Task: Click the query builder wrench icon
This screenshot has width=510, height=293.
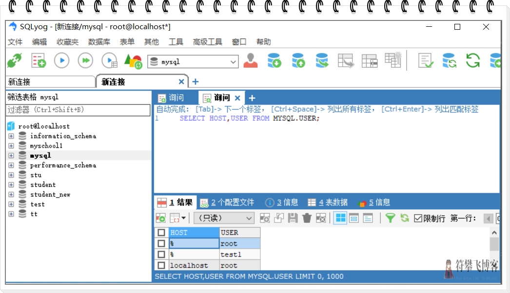Action: point(393,60)
